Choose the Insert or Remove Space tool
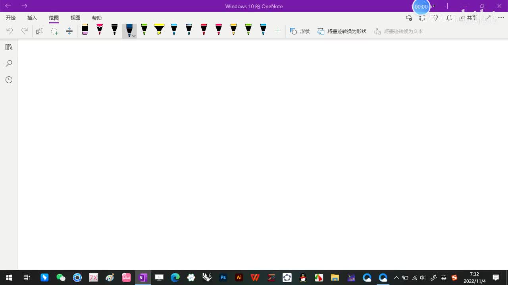 pyautogui.click(x=69, y=31)
